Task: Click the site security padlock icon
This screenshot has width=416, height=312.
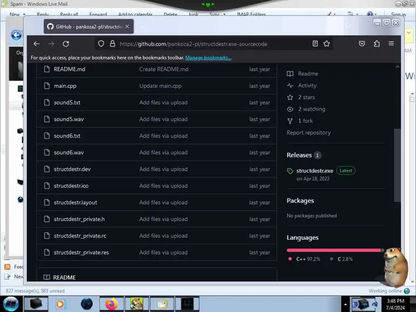Action: point(113,44)
